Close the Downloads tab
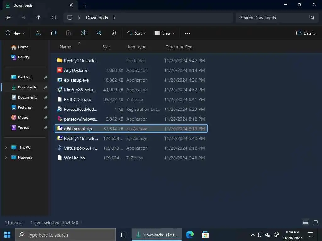Screen dimensions: 322x241 click(x=71, y=5)
